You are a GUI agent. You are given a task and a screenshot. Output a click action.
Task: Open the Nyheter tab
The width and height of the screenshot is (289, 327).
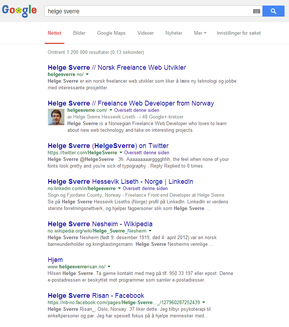point(174,33)
